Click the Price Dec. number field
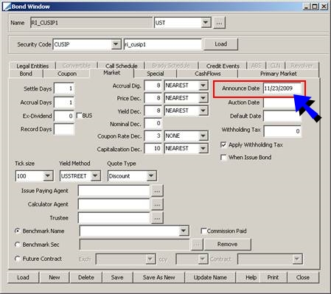The height and width of the screenshot is (294, 331). (153, 98)
